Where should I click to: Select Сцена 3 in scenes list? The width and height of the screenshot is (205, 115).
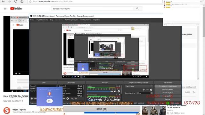33,86
